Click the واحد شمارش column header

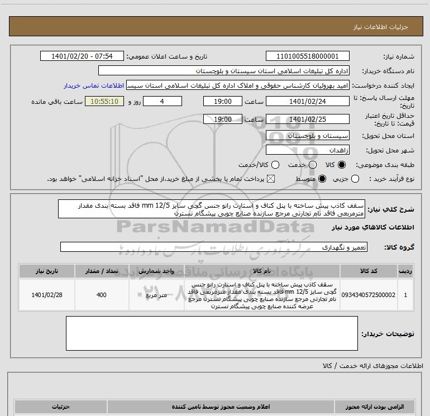(x=156, y=271)
